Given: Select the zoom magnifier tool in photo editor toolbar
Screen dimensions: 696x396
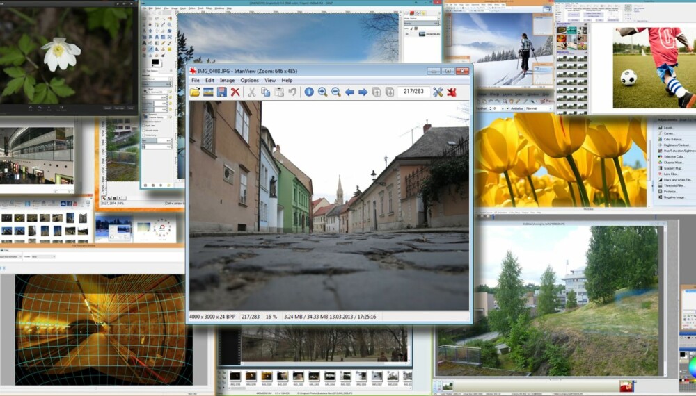Looking at the screenshot, I should 505,101.
